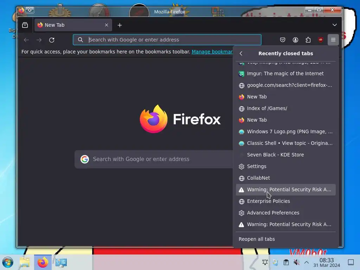
Task: Focus the address bar search field
Action: coord(167,40)
